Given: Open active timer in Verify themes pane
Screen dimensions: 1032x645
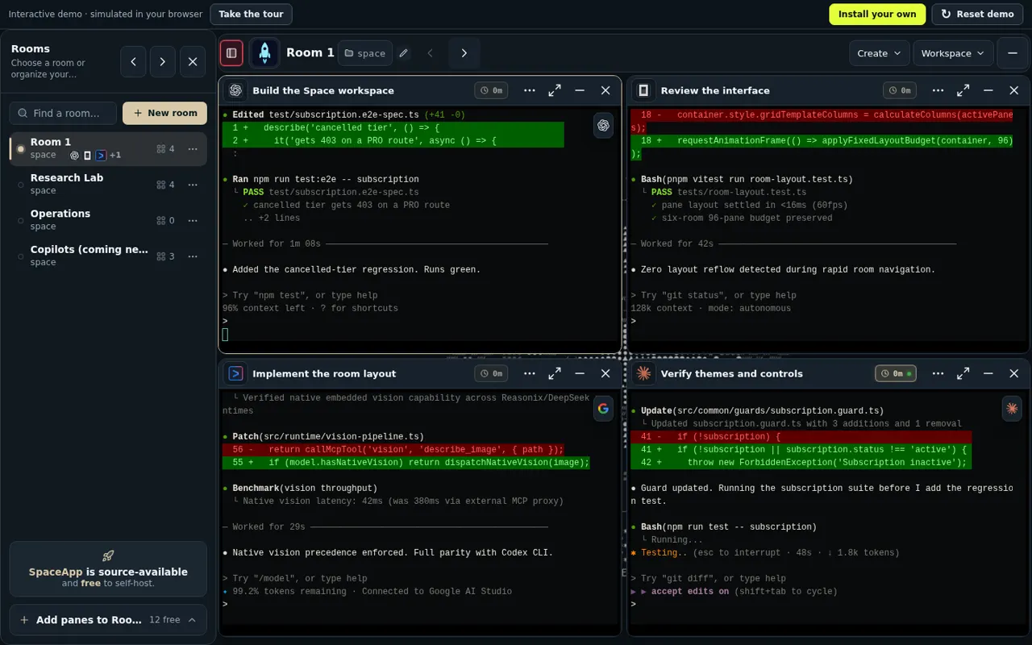Looking at the screenshot, I should point(896,373).
